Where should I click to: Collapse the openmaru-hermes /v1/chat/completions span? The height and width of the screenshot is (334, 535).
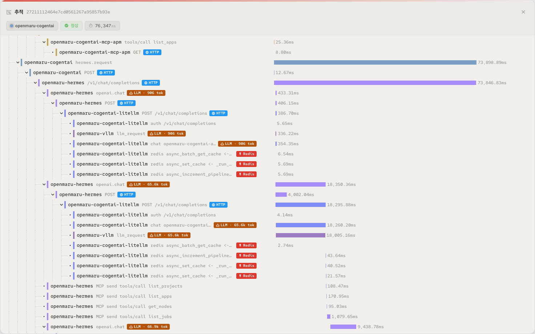[x=35, y=83]
